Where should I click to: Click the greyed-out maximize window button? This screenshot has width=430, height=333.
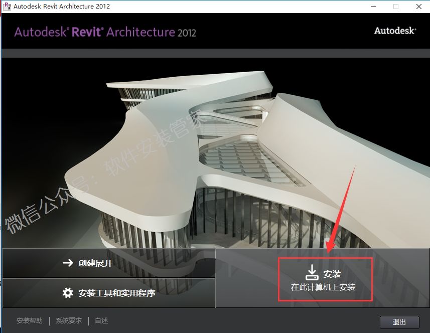click(x=396, y=7)
